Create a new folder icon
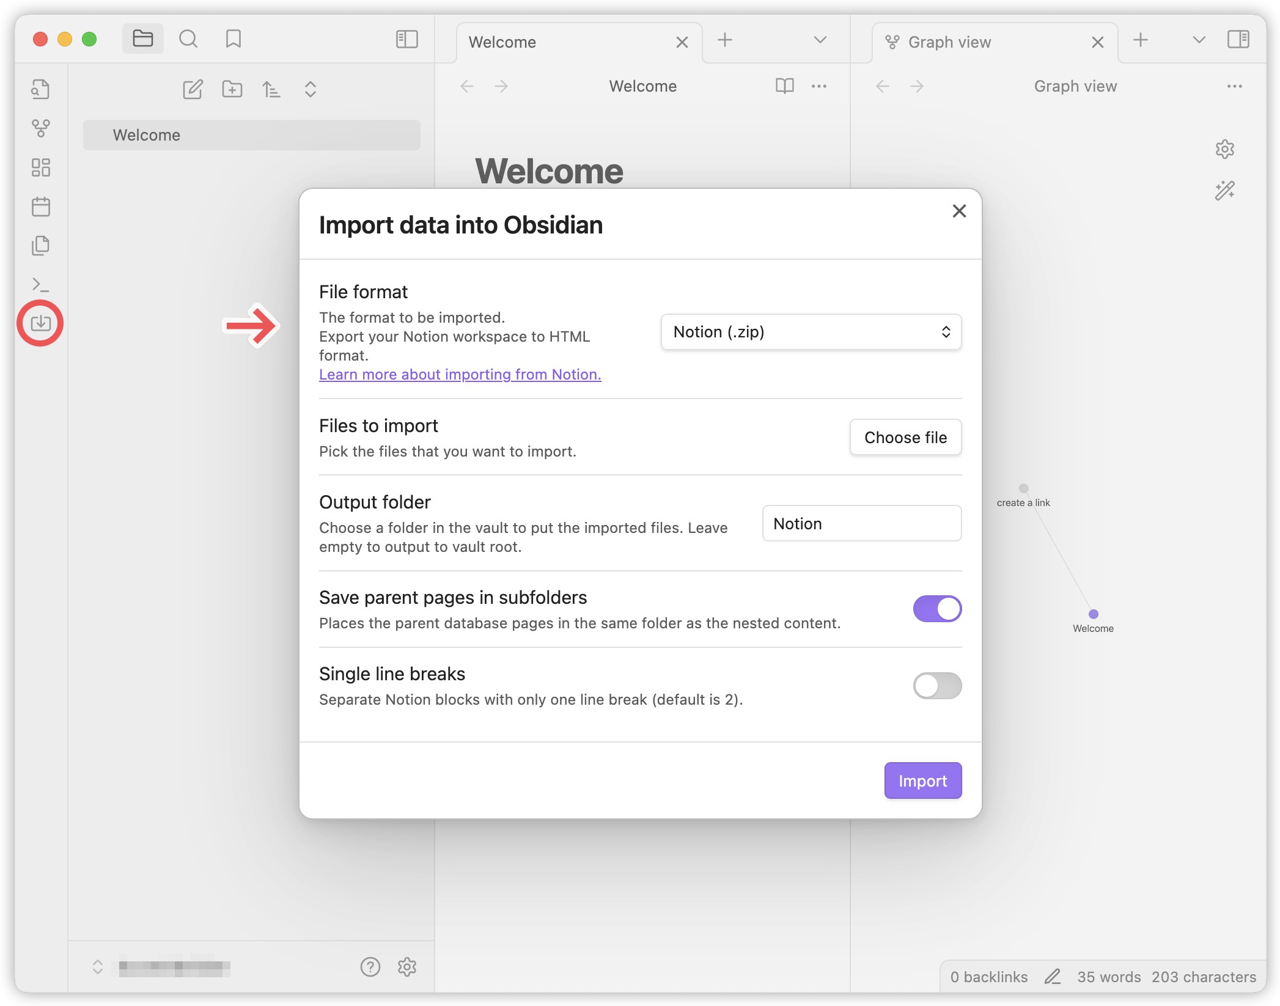The image size is (1280, 1006). click(232, 89)
